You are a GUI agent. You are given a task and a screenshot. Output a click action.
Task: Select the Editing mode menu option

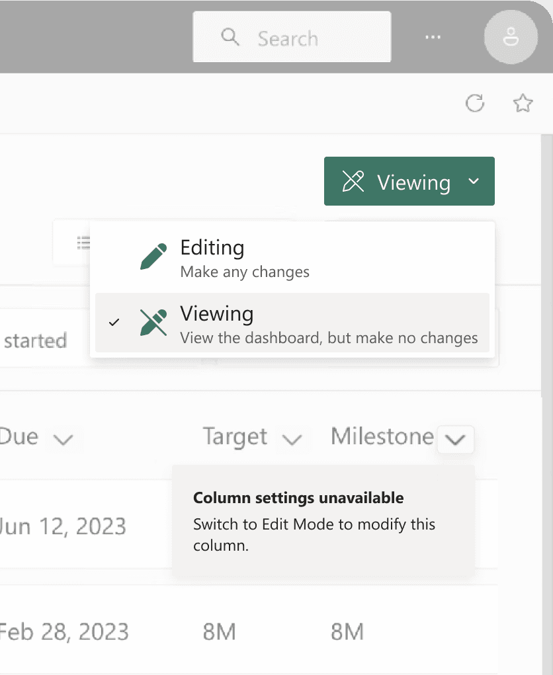291,258
